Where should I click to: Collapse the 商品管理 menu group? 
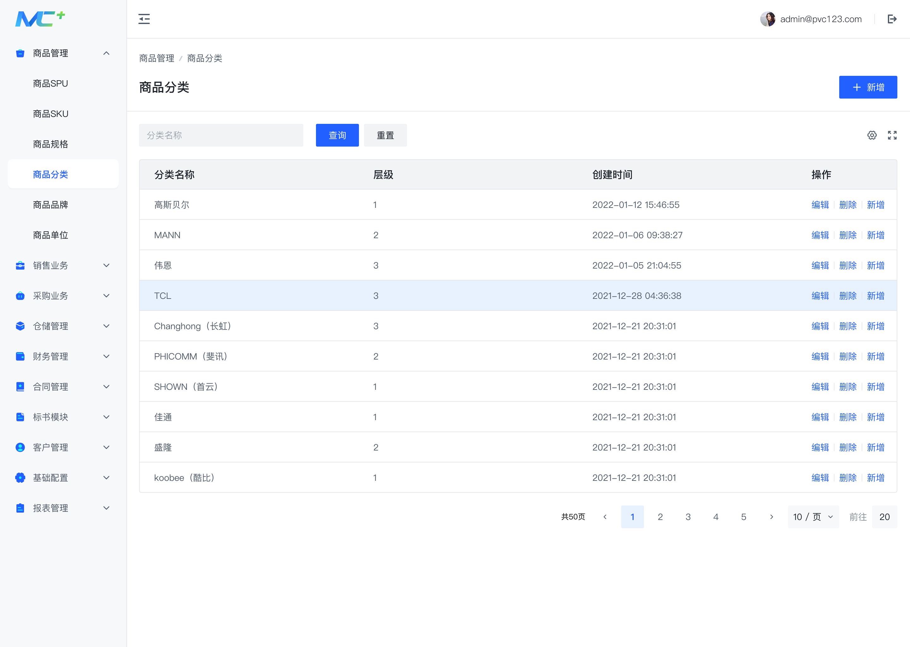point(106,53)
